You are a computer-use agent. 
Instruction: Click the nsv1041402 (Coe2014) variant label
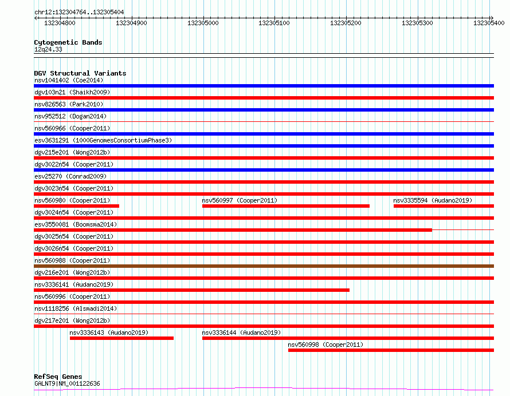69,80
